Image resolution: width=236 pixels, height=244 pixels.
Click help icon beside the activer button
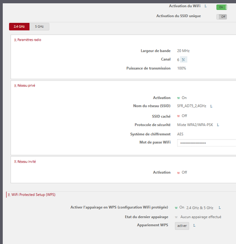194,225
